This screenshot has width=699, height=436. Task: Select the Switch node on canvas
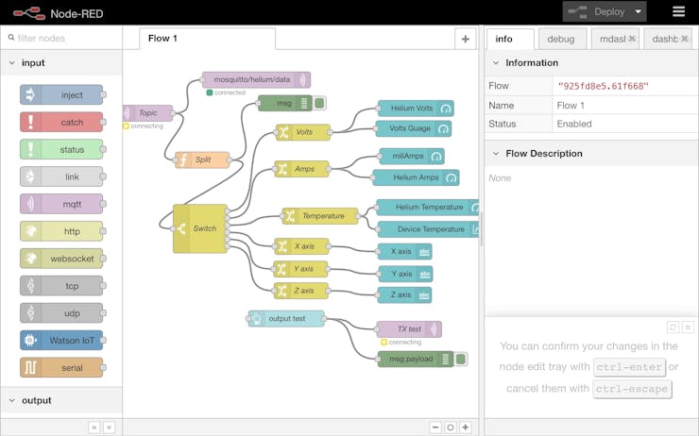tap(200, 228)
